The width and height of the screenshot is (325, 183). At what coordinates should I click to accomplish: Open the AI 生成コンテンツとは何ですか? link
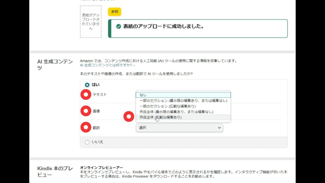(x=107, y=65)
